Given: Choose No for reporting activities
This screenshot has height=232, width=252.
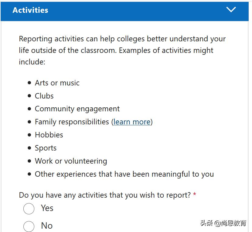Looking at the screenshot, I should 29,226.
